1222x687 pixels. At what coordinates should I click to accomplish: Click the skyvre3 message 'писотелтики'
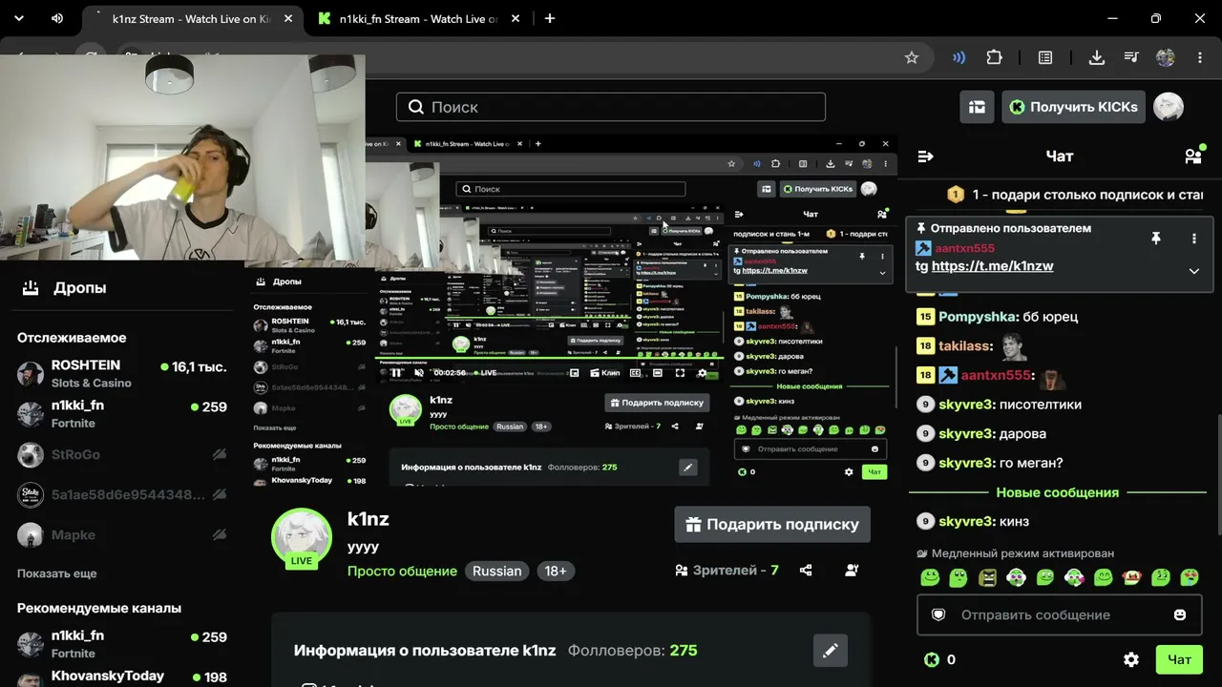(1041, 405)
